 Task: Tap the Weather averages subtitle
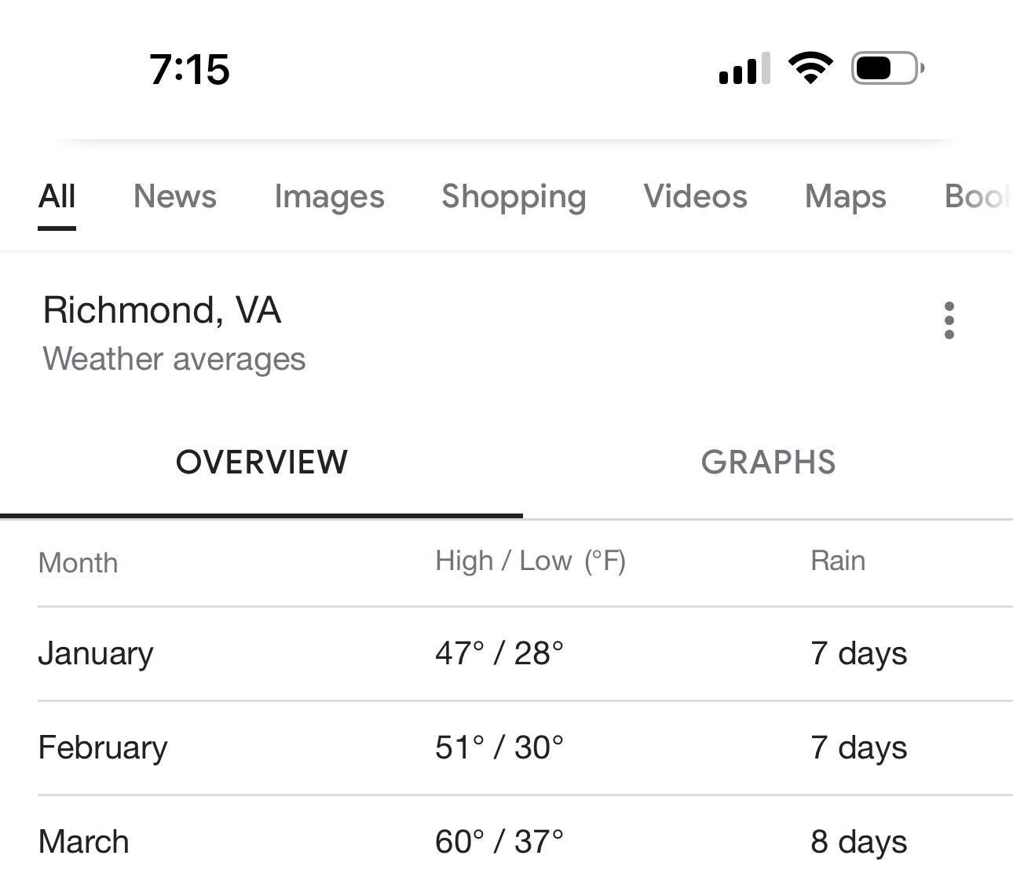(174, 359)
